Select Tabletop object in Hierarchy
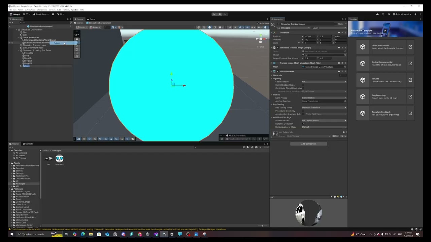Image resolution: width=431 pixels, height=242 pixels. click(29, 53)
